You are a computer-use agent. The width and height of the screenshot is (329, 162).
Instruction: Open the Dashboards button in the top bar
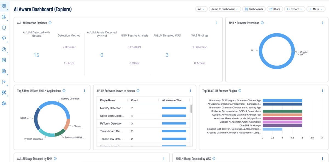[x=254, y=9]
